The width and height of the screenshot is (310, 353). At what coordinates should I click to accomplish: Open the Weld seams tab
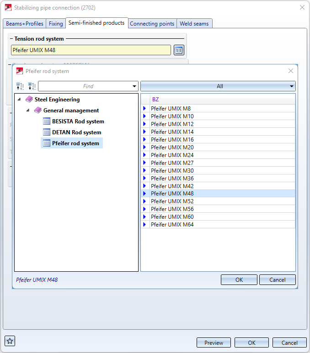pos(194,23)
